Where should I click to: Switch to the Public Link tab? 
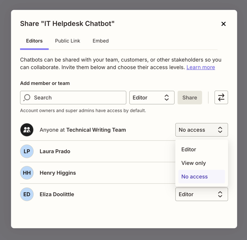point(68,41)
